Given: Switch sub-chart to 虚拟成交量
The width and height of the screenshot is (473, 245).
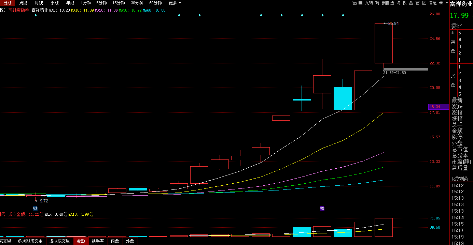Looking at the screenshot, I should pyautogui.click(x=59, y=241).
